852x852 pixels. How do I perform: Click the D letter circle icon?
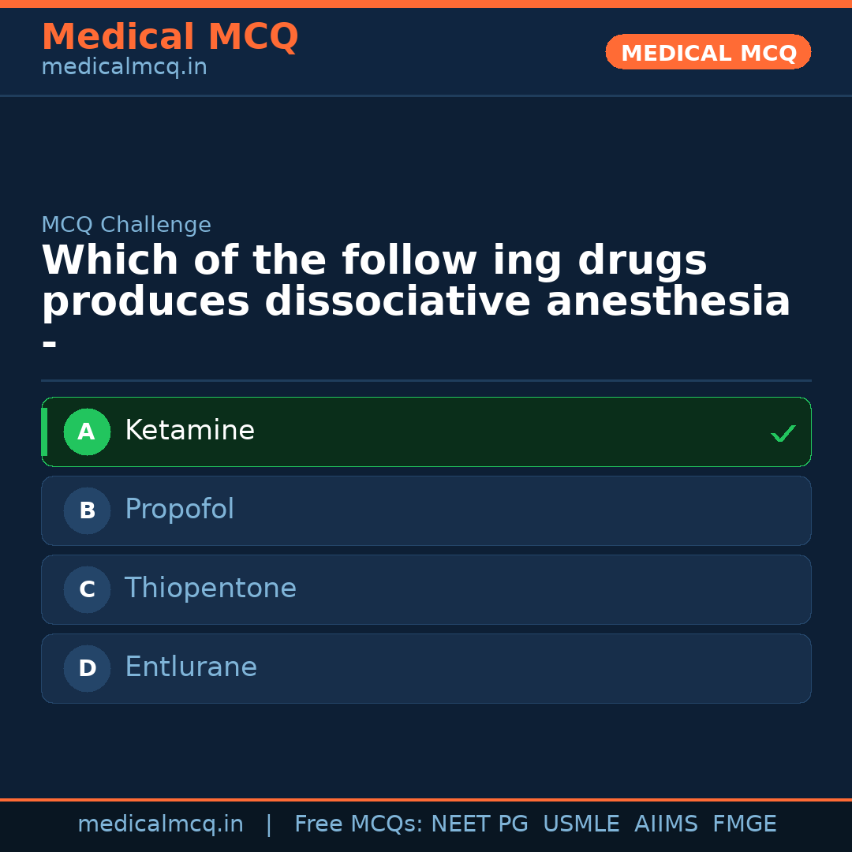[87, 669]
